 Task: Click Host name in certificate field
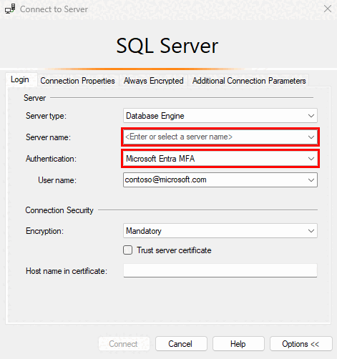click(x=220, y=270)
